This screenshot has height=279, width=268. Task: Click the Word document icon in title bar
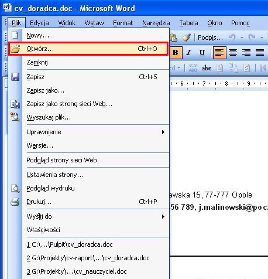8,8
